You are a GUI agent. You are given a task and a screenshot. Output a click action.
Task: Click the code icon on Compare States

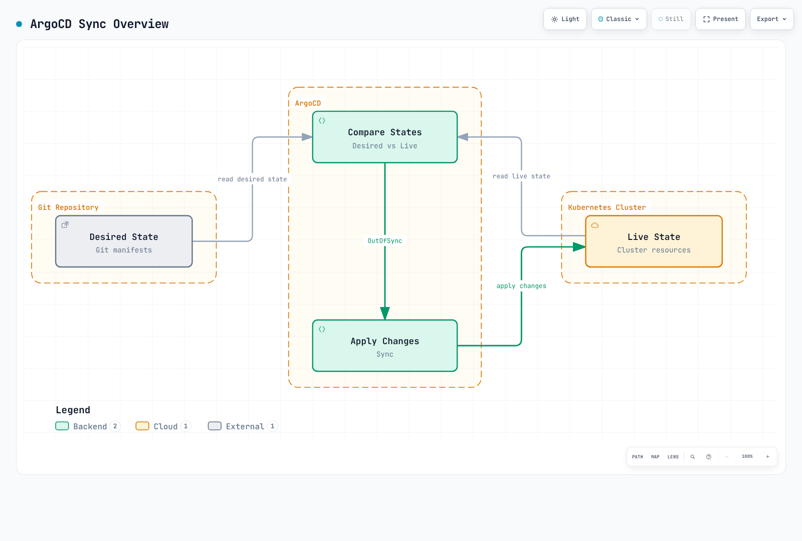click(322, 121)
